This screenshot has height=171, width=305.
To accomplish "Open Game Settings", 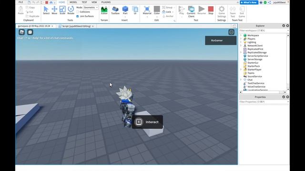I will [x=222, y=11].
